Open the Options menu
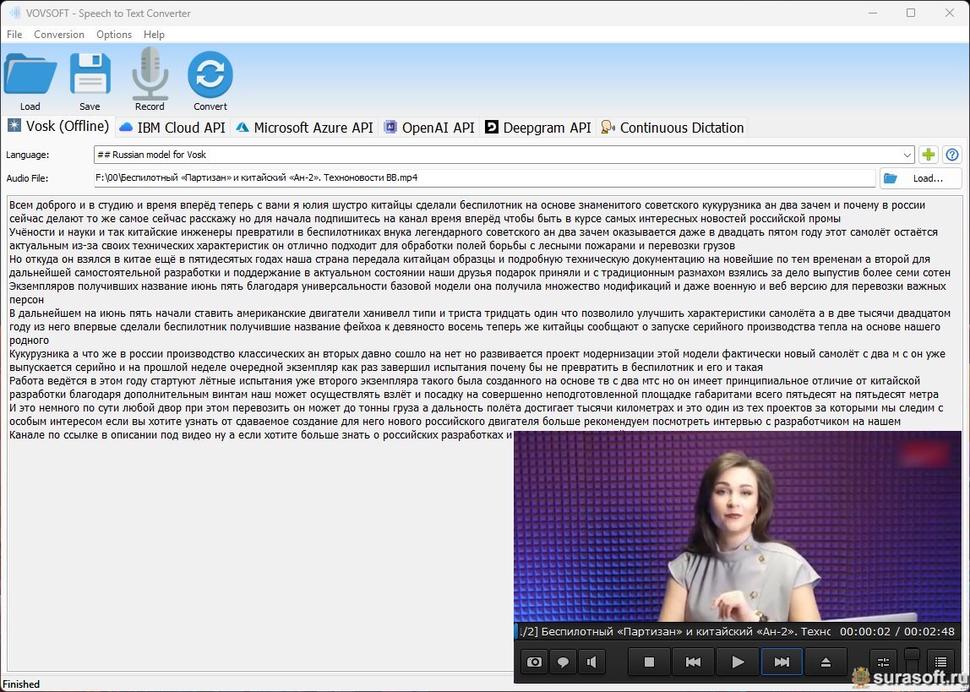 [114, 35]
